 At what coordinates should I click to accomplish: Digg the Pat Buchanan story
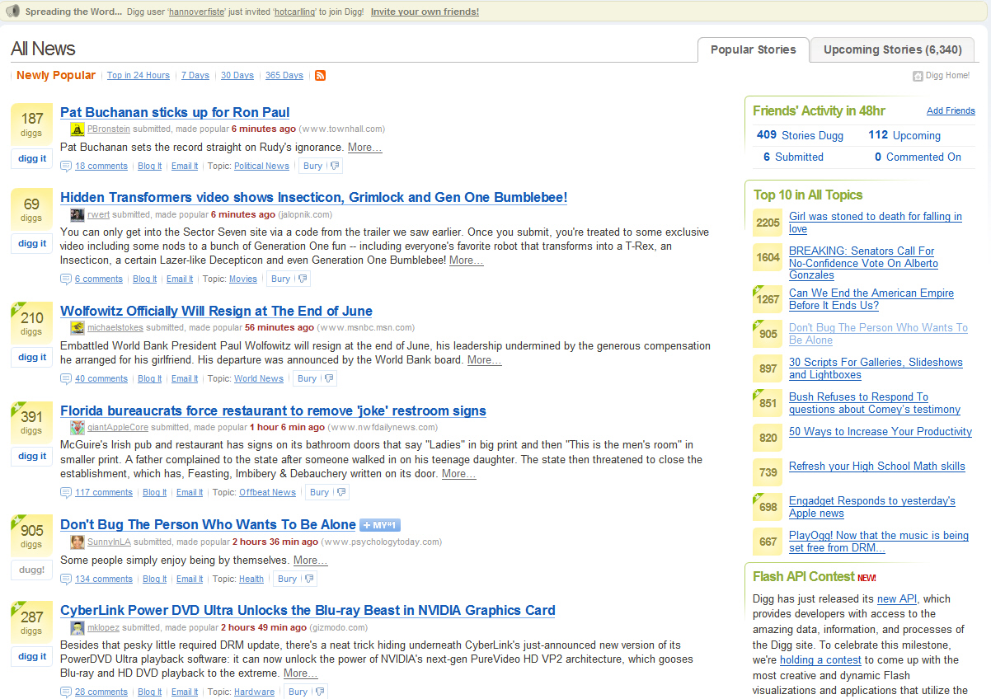[32, 158]
